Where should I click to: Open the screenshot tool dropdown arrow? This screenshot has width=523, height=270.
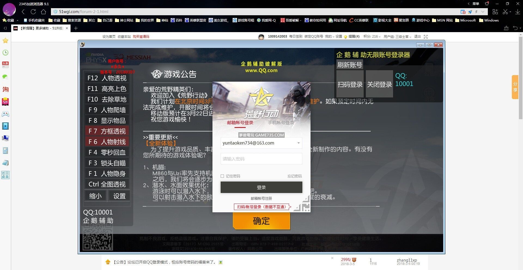[x=510, y=12]
